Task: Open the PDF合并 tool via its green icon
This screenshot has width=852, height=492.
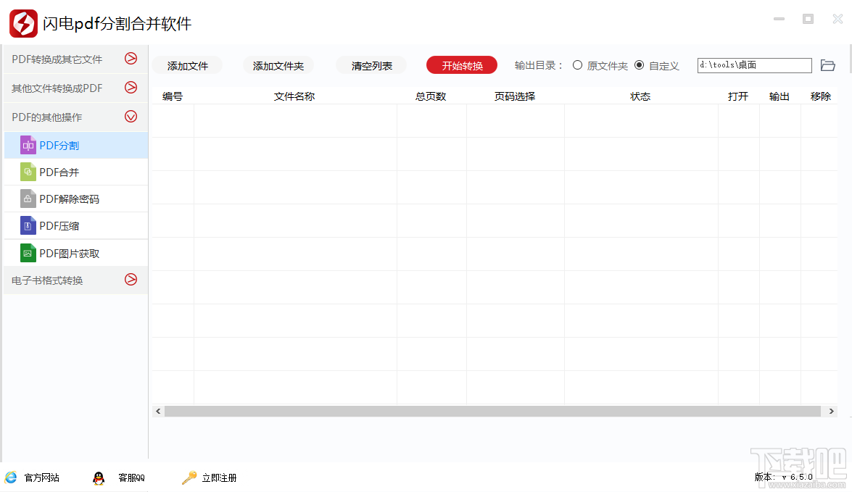Action: (x=28, y=172)
